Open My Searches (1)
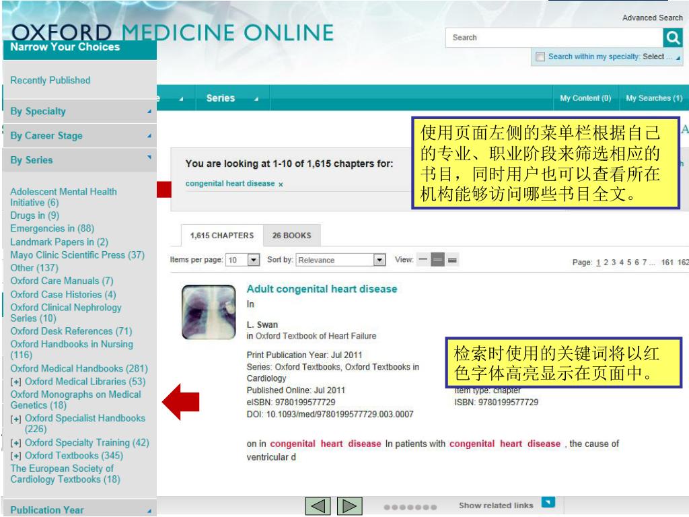The width and height of the screenshot is (689, 517). tap(654, 98)
